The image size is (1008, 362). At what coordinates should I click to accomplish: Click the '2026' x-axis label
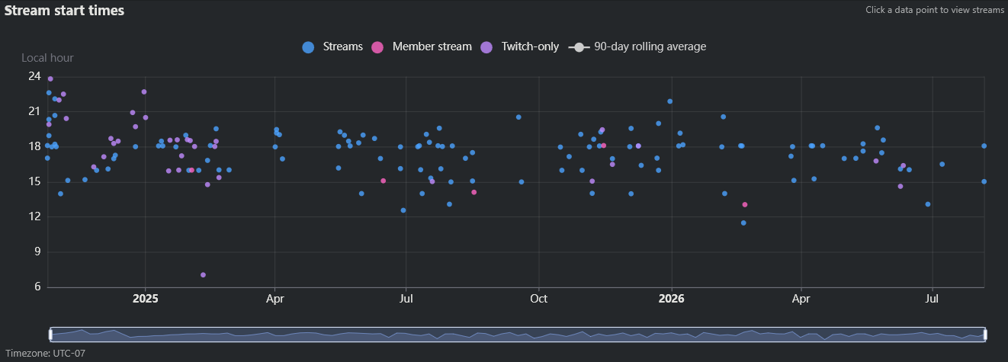[x=672, y=299]
